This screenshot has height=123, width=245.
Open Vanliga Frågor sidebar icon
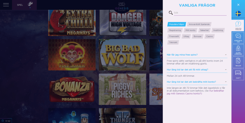click(x=238, y=25)
